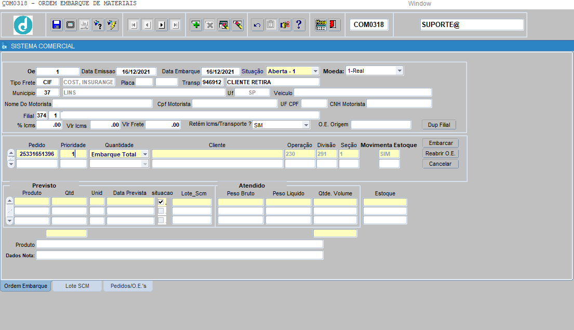574x330 pixels.
Task: Click the Pedido field 25331651396
Action: tap(37, 154)
